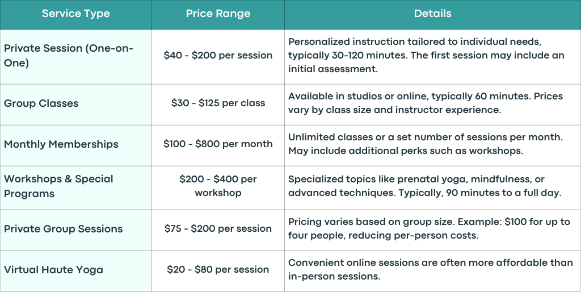
Task: Click the $75 - $200 per session price
Action: (x=218, y=228)
